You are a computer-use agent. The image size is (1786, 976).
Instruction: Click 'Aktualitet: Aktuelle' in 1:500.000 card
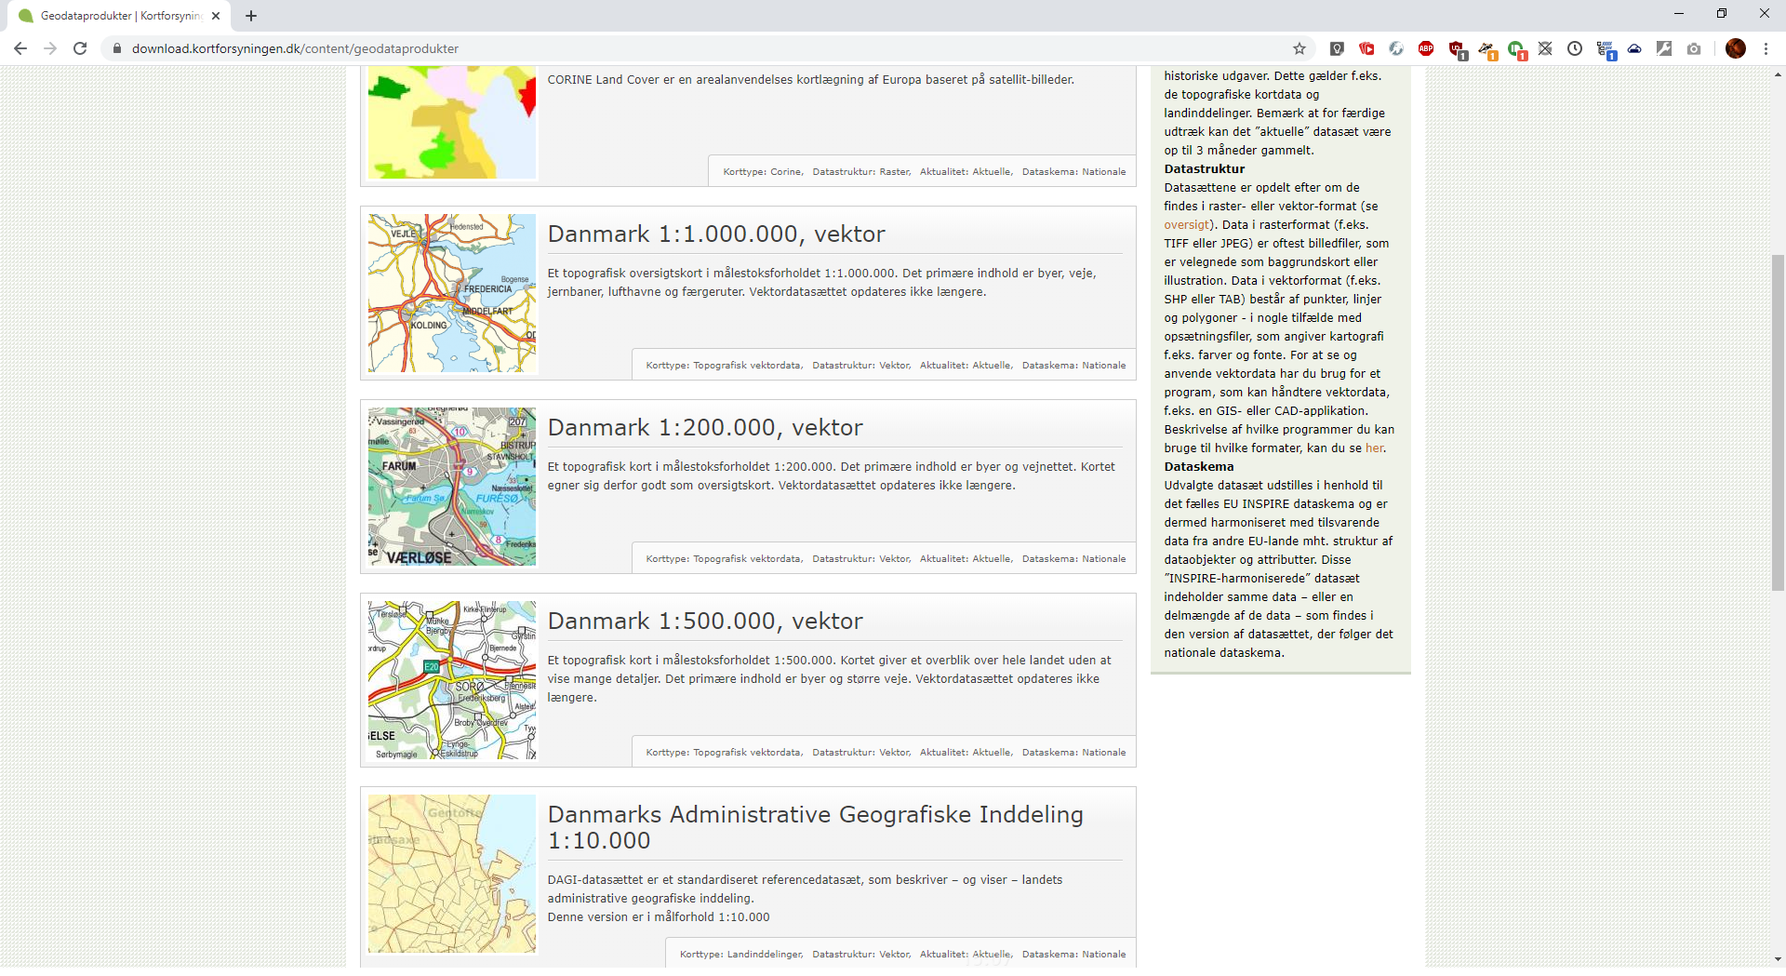coord(966,753)
